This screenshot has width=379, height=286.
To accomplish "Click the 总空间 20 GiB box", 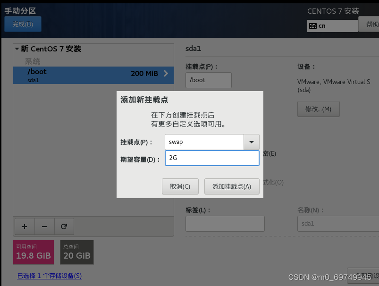I will [76, 252].
